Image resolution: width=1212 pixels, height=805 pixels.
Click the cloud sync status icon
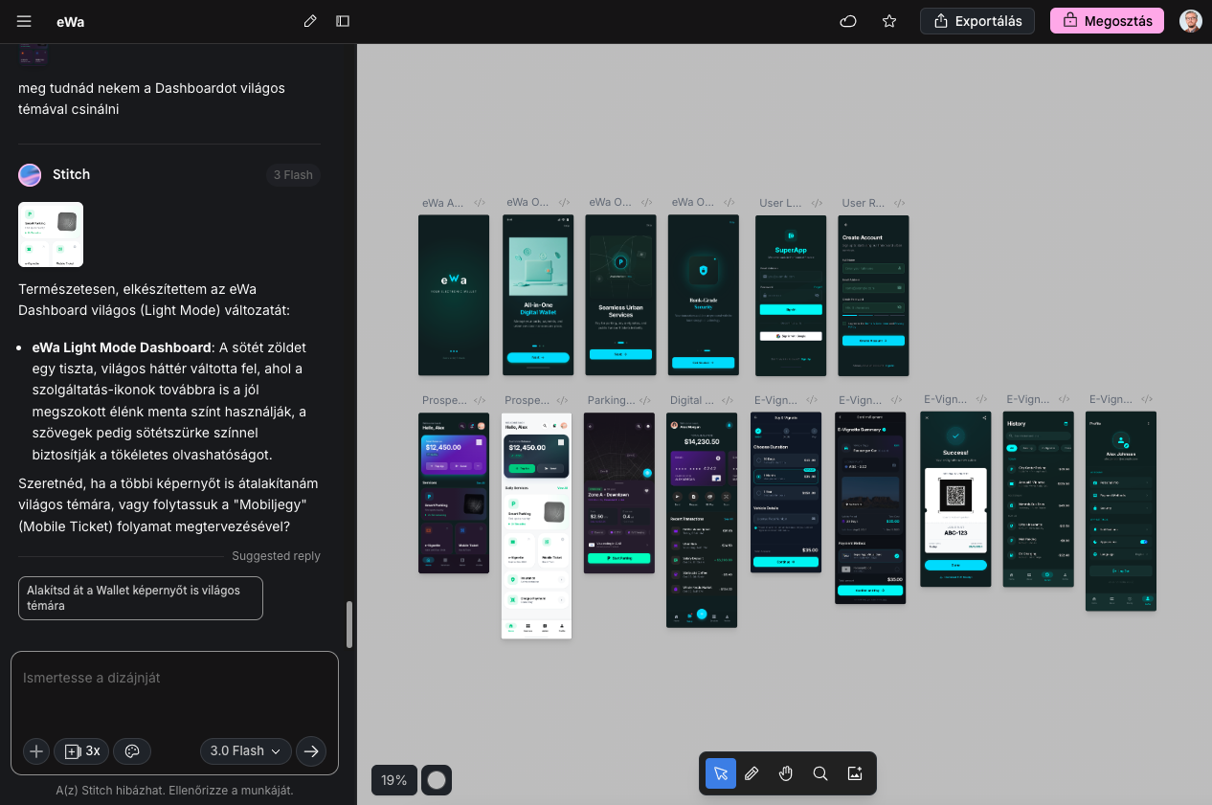coord(847,21)
